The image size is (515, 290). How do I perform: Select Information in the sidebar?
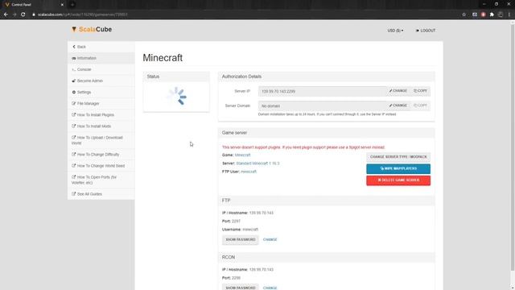pyautogui.click(x=101, y=58)
